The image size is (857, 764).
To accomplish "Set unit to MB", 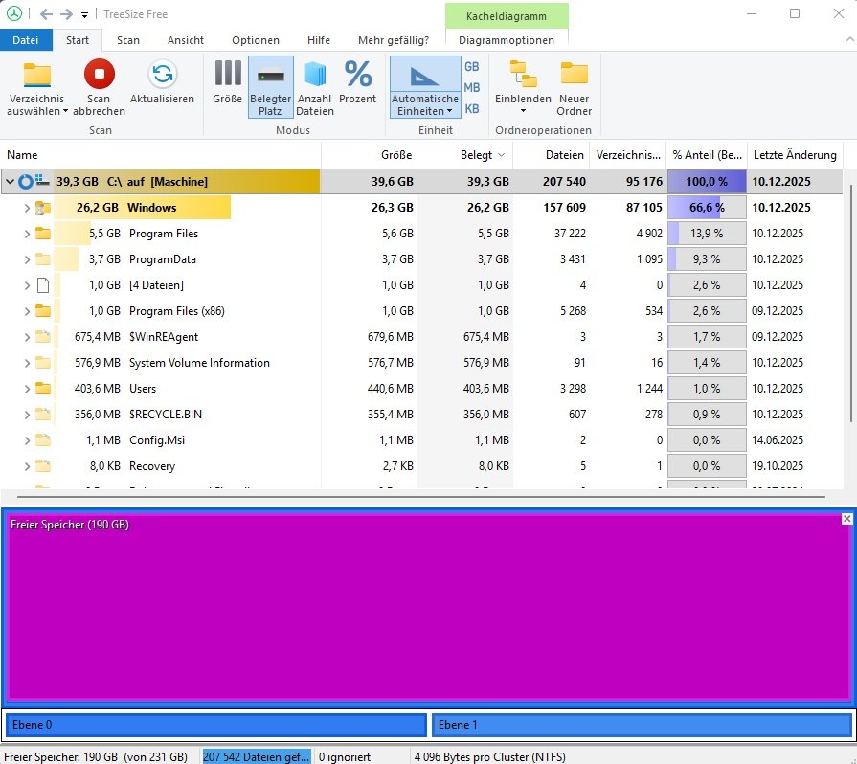I will [x=472, y=87].
